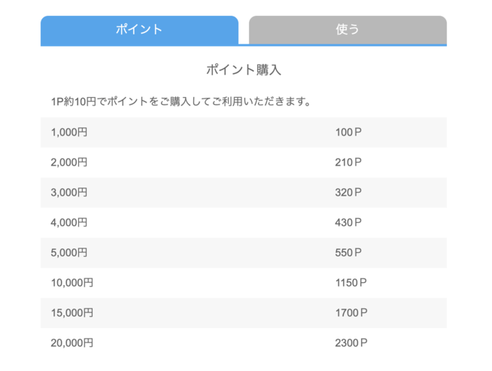This screenshot has width=492, height=371.
Task: Select the 4,000円 price row
Action: pos(69,223)
